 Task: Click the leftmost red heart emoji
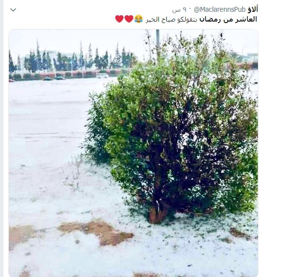click(120, 19)
